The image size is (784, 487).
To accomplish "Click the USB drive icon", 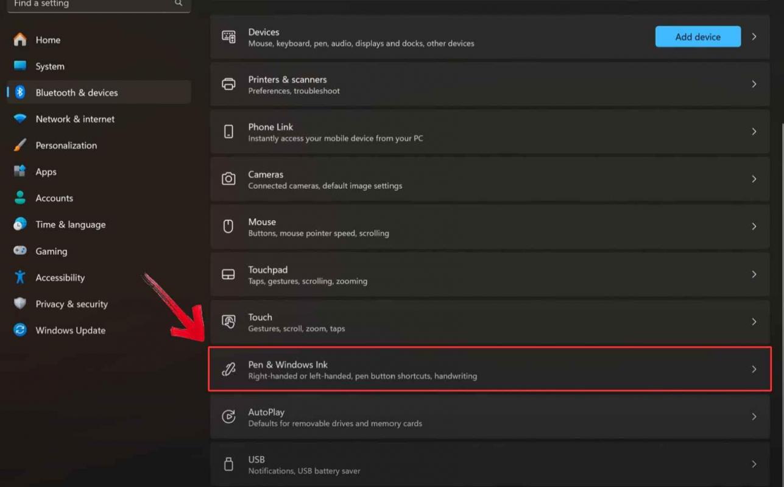I will pyautogui.click(x=228, y=464).
